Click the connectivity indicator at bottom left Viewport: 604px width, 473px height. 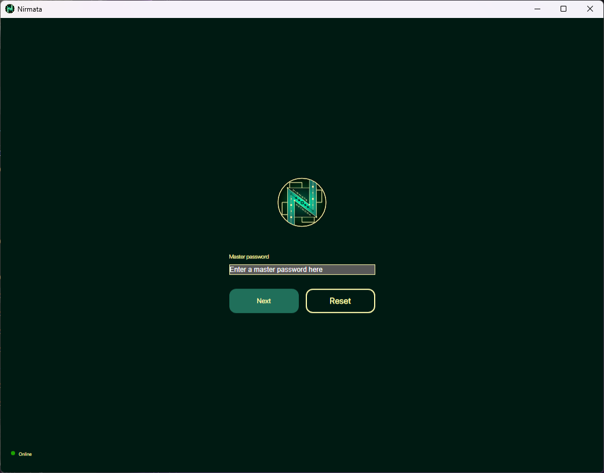13,453
